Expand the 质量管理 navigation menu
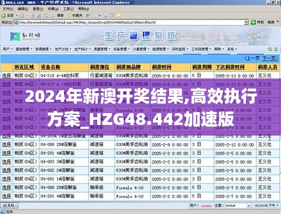Screen dimensions: 281x214 (x=102, y=49)
